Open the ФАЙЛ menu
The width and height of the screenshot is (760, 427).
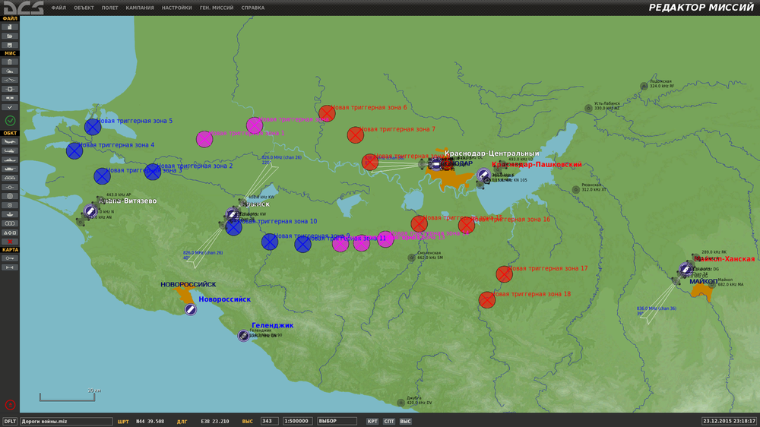[59, 8]
